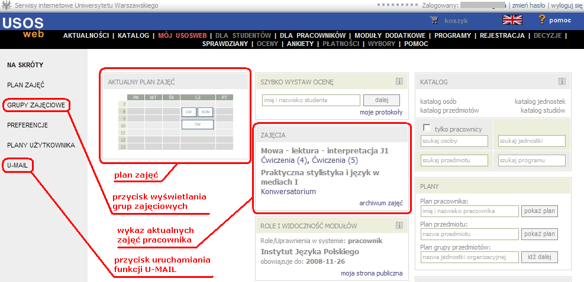584x282 pixels.
Task: Focus the szukaj przedmiotu field
Action: coord(454,160)
